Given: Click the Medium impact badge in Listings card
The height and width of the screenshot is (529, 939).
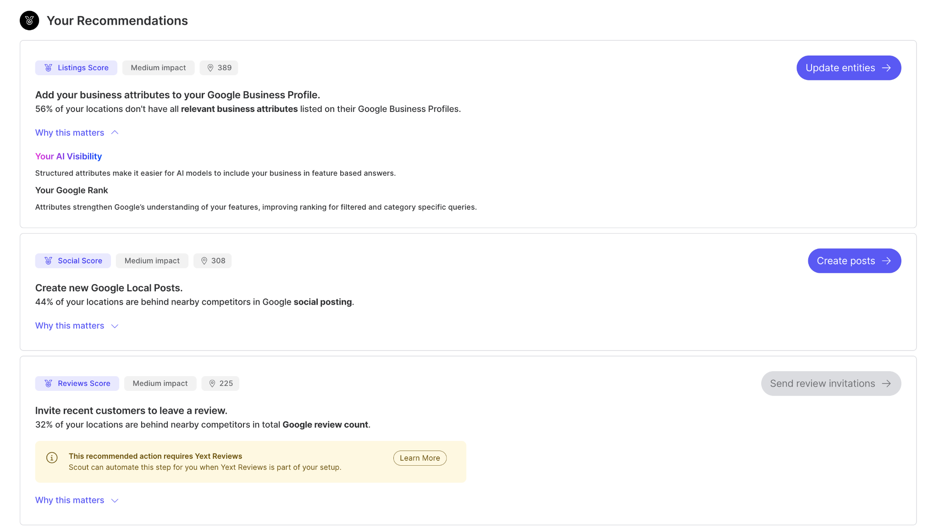Looking at the screenshot, I should pos(158,68).
